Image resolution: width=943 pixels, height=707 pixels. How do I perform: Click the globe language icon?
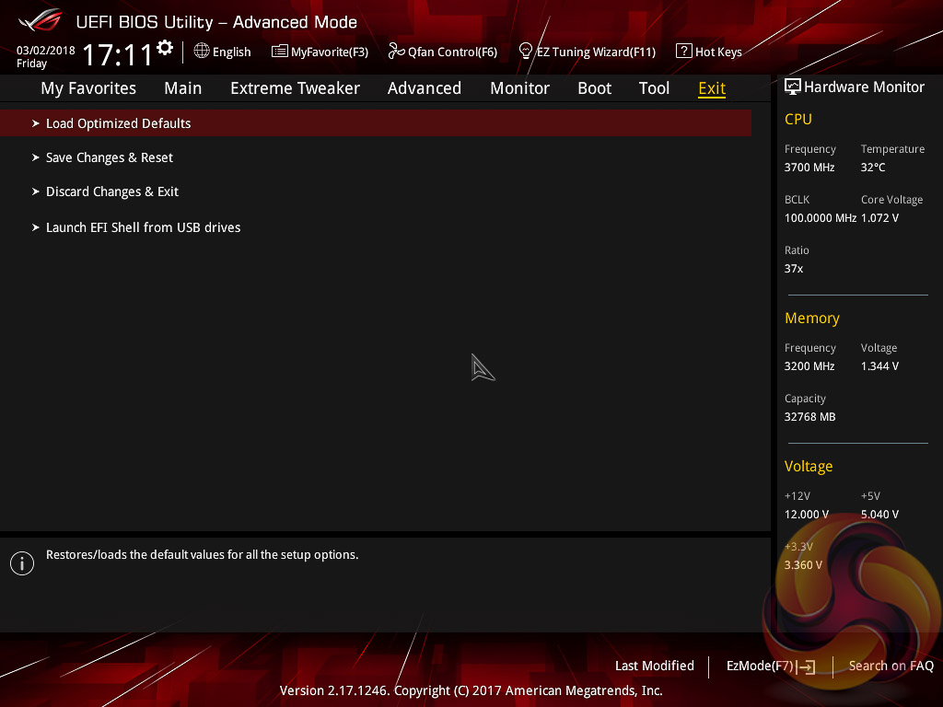click(x=202, y=51)
